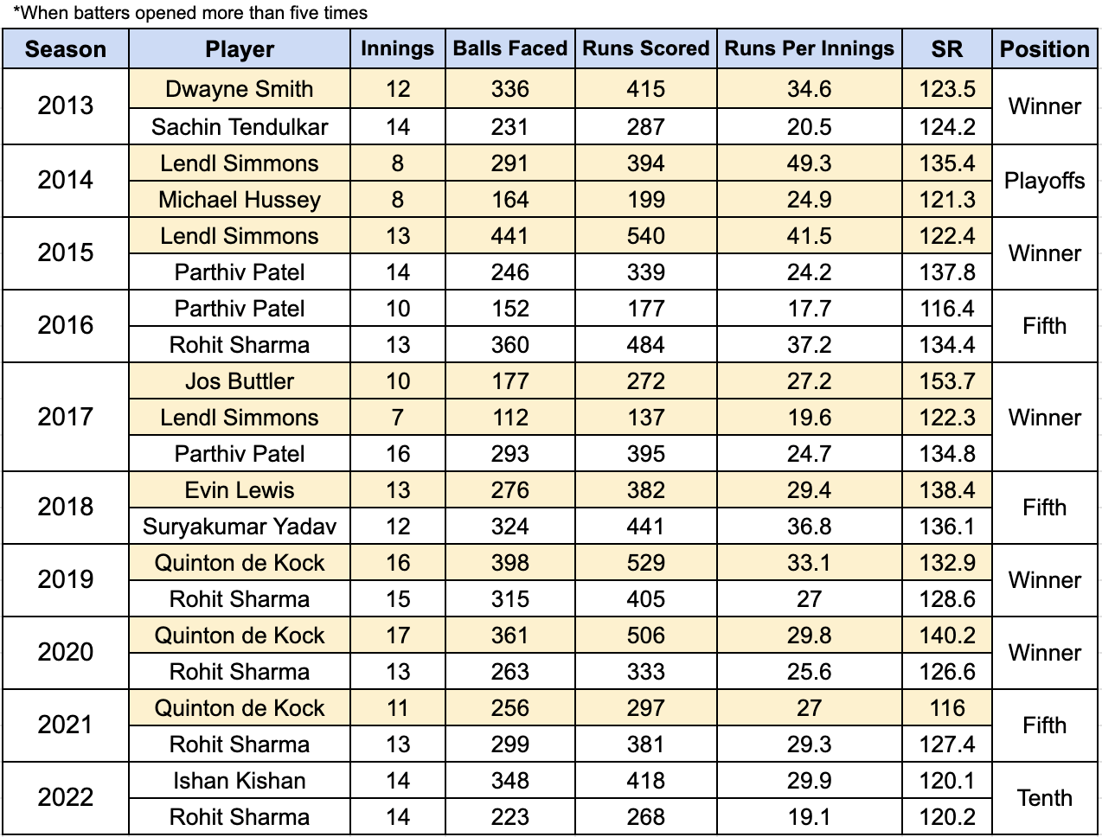Screen dimensions: 1102x837
Task: Click the Runs Per Innings header
Action: 809,49
